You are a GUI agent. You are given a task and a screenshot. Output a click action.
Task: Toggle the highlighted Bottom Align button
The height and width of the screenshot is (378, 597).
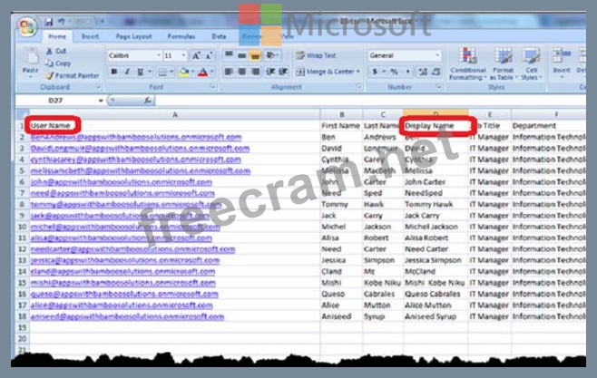click(x=255, y=56)
